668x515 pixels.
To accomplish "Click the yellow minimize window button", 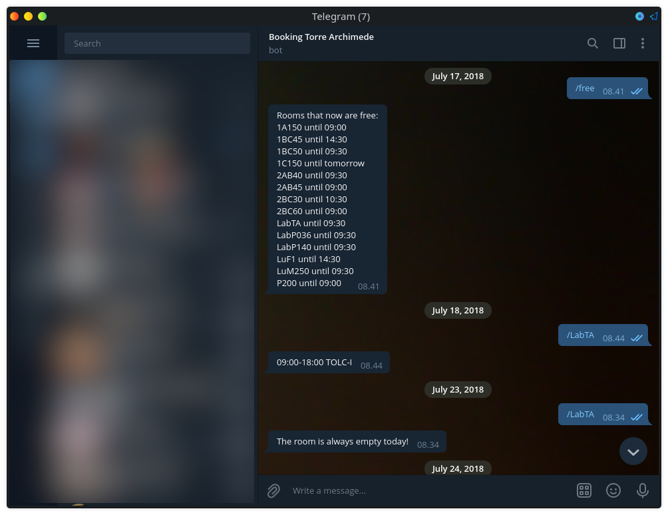I will [x=28, y=16].
